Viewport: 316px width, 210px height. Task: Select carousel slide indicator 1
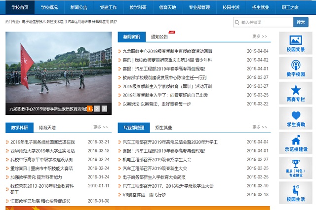[89, 108]
